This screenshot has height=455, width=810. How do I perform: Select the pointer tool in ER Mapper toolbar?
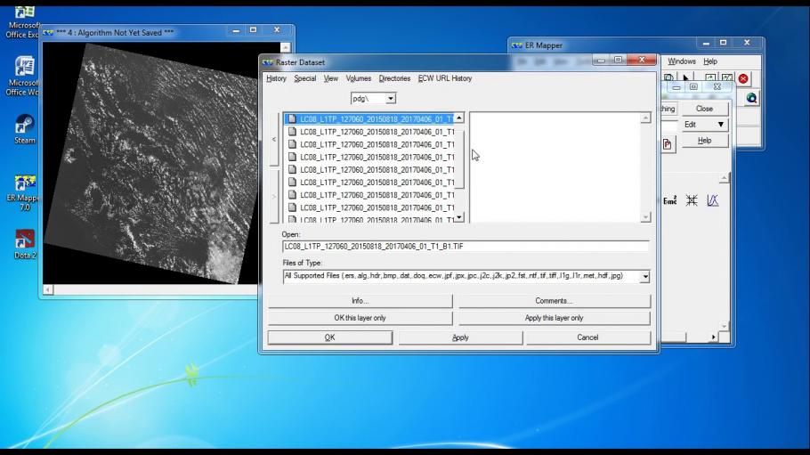tap(686, 78)
